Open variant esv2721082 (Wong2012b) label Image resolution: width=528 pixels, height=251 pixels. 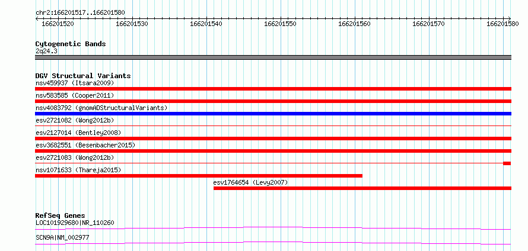[75, 120]
